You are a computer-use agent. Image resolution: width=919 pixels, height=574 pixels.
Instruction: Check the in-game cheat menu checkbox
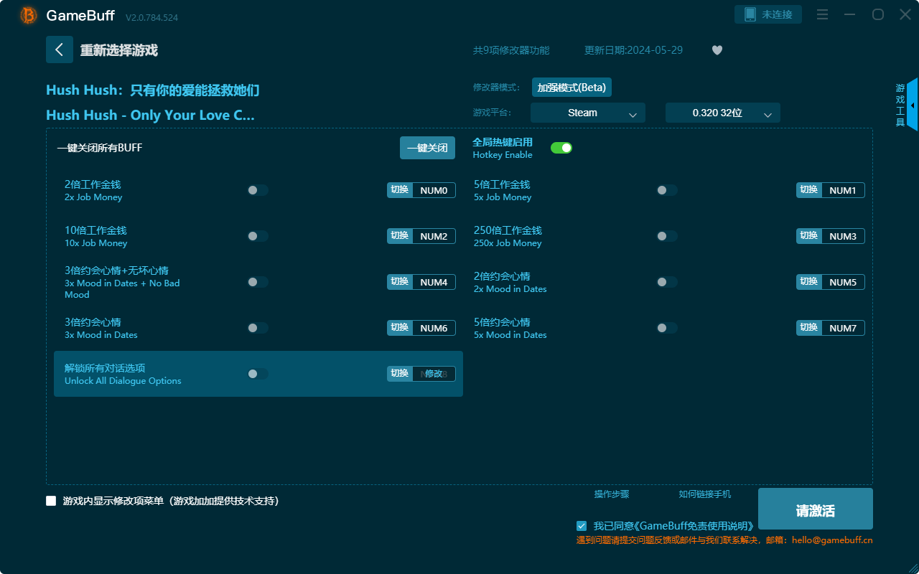pyautogui.click(x=51, y=501)
